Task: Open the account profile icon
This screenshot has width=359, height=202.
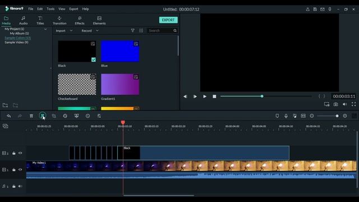Action: 308,9
